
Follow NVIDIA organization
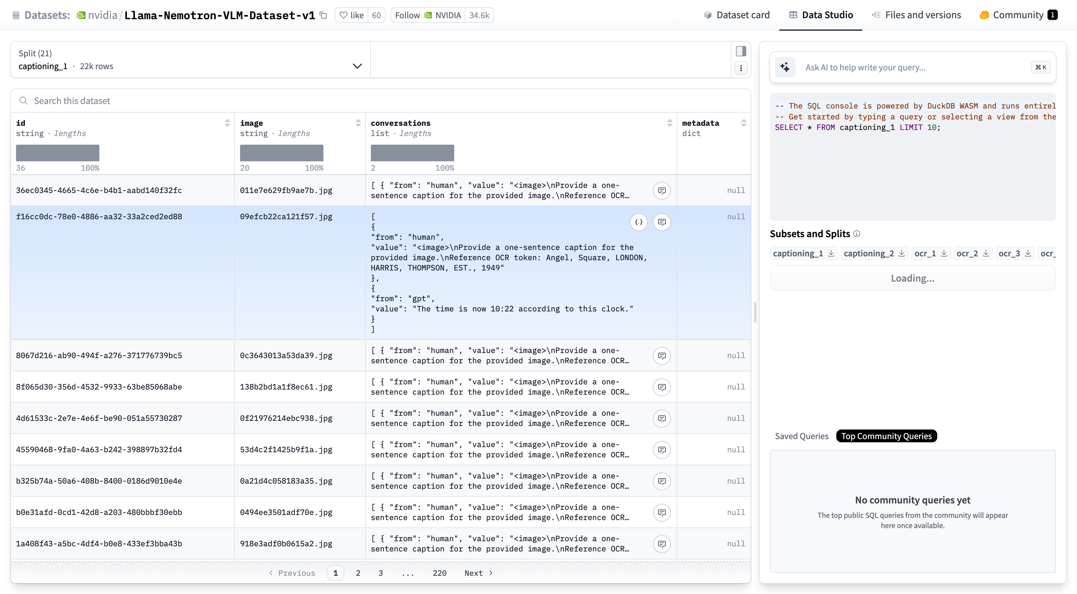click(x=427, y=15)
